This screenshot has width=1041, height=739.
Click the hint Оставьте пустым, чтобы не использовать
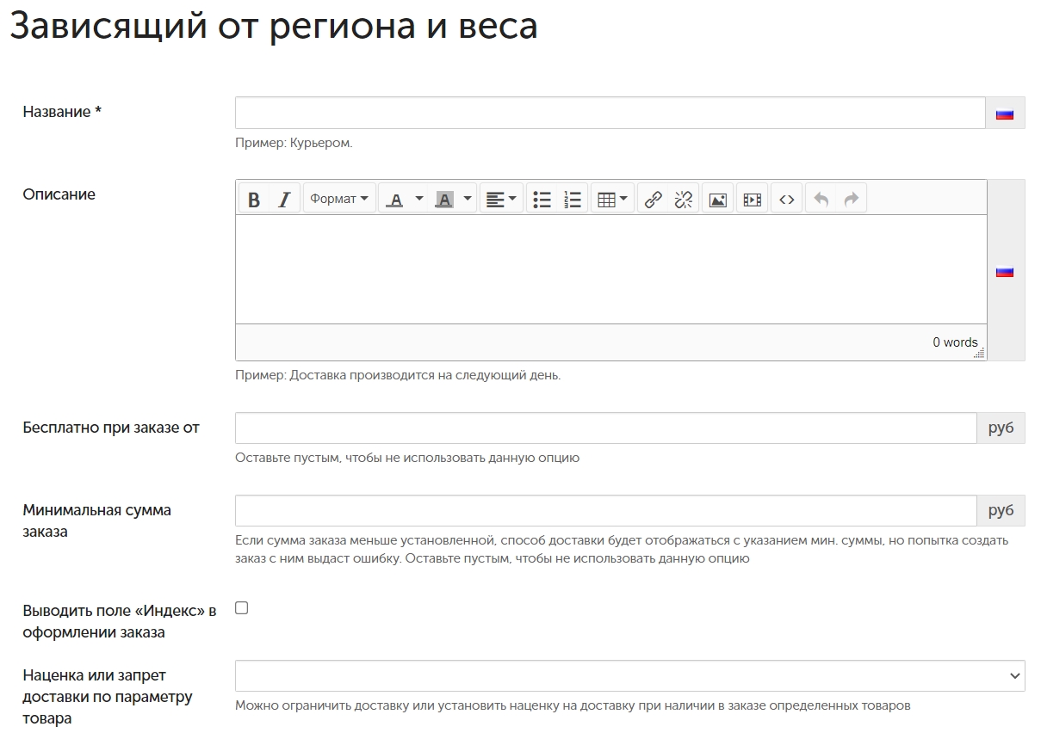coord(407,458)
